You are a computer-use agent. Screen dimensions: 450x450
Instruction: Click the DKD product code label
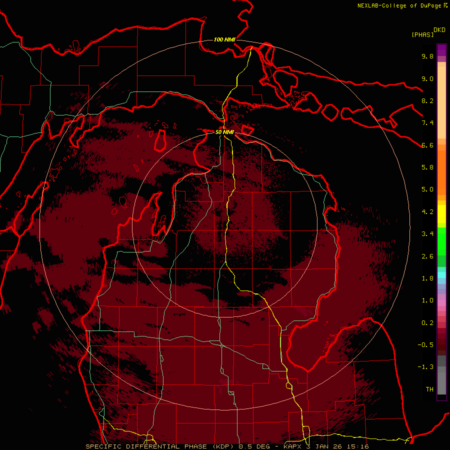tap(439, 30)
